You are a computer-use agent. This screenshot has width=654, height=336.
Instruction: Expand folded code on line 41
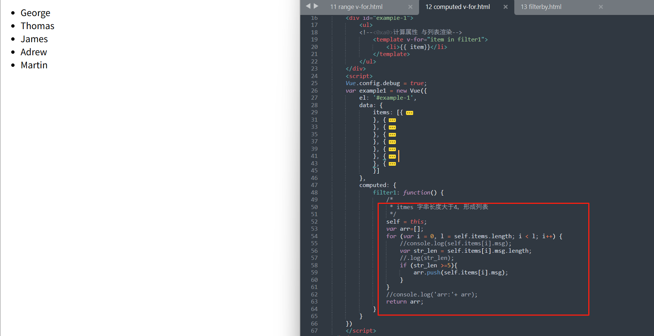tap(392, 156)
